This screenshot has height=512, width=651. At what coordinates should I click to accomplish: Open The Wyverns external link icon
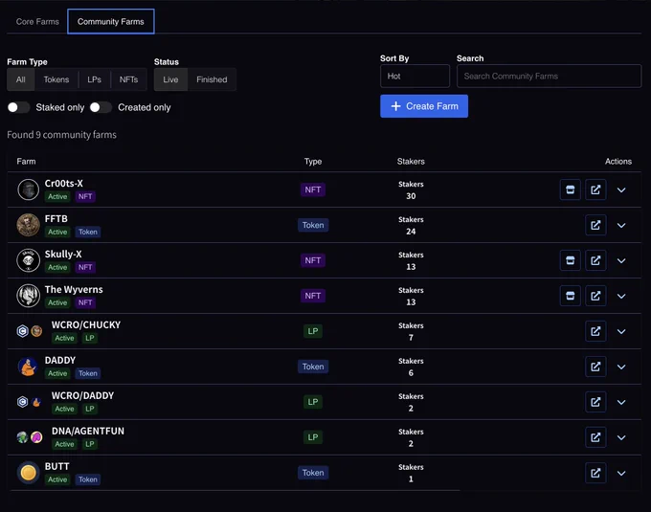[595, 296]
